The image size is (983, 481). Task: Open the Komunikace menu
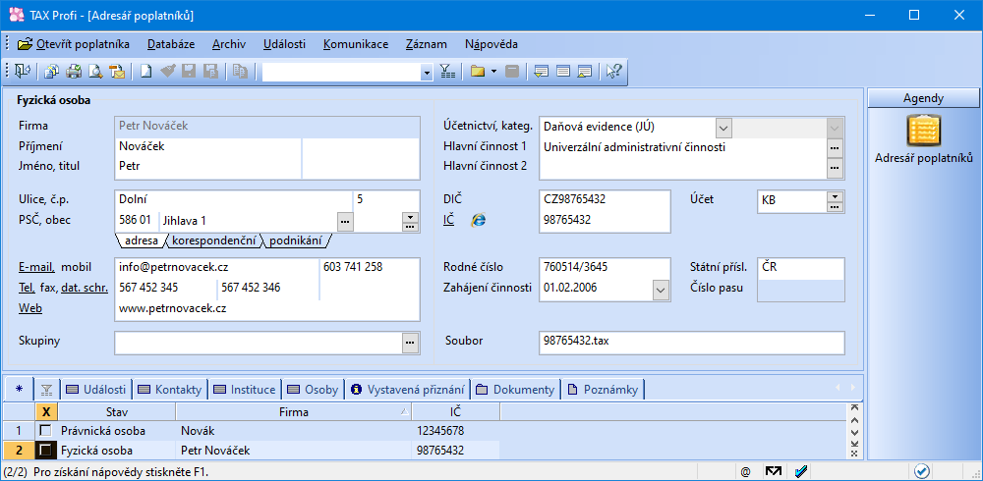356,44
